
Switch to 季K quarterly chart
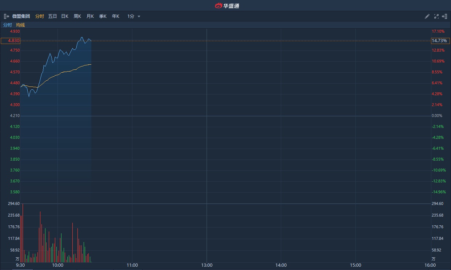pos(103,16)
